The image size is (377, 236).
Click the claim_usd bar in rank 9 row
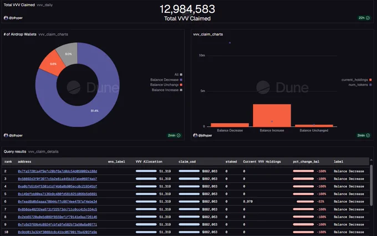click(x=189, y=224)
